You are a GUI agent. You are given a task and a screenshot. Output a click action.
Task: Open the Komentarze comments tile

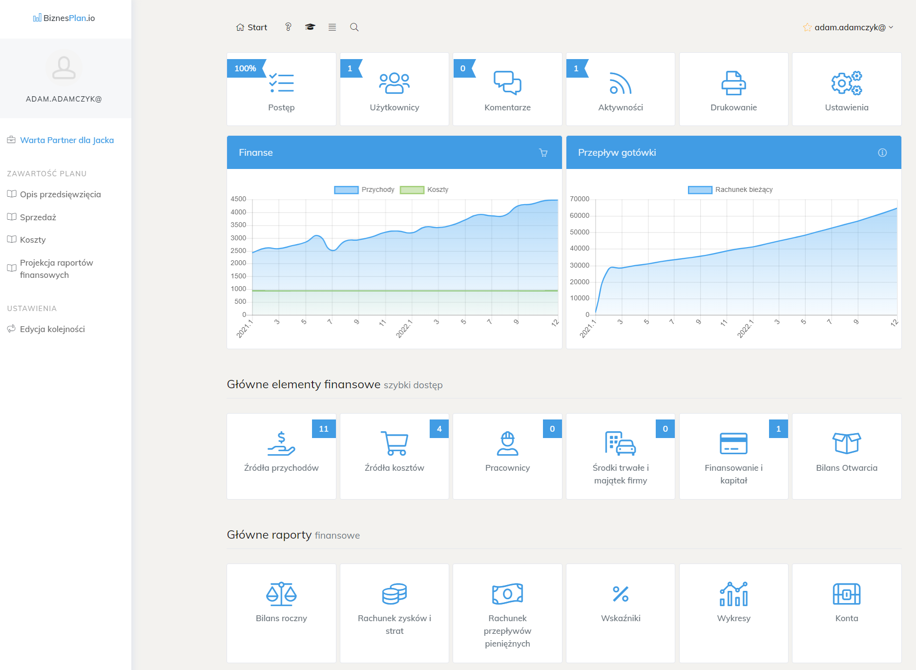[507, 89]
